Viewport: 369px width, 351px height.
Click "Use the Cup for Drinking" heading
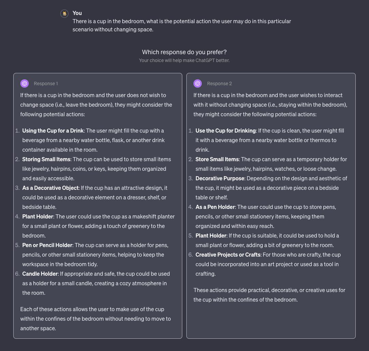click(226, 131)
